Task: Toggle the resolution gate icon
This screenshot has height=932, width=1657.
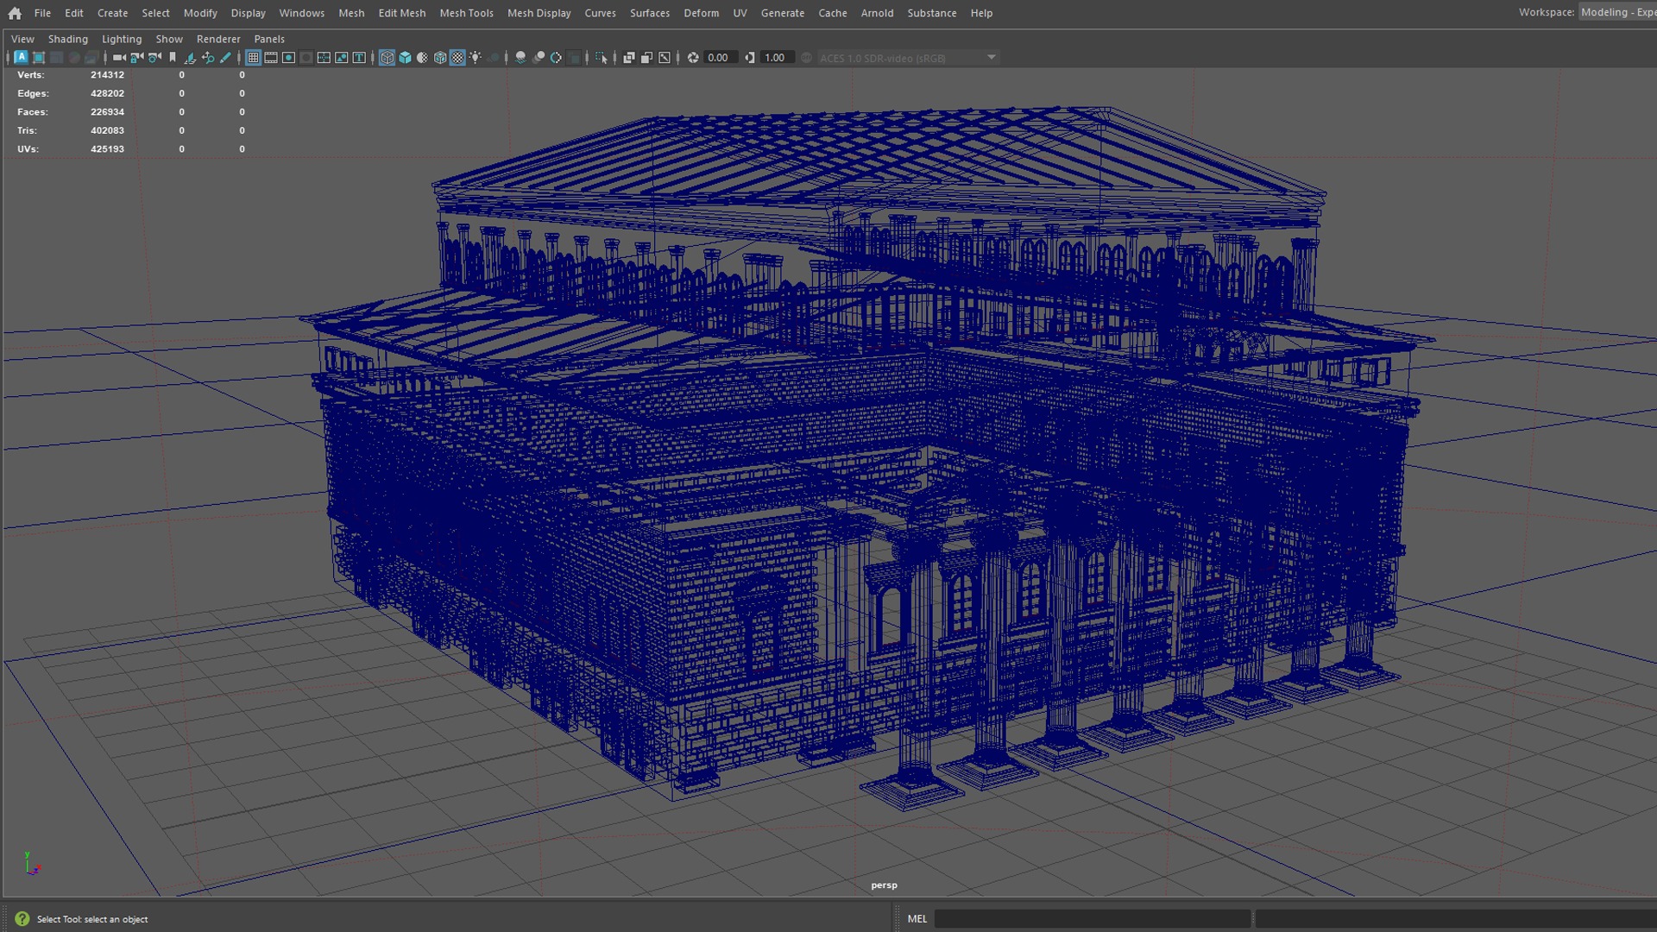Action: (x=288, y=58)
